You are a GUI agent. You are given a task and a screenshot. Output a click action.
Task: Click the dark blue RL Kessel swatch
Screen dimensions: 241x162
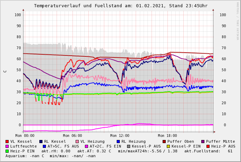41,141
